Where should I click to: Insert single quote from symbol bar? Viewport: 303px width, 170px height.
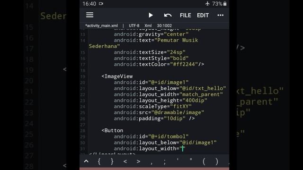(178, 160)
